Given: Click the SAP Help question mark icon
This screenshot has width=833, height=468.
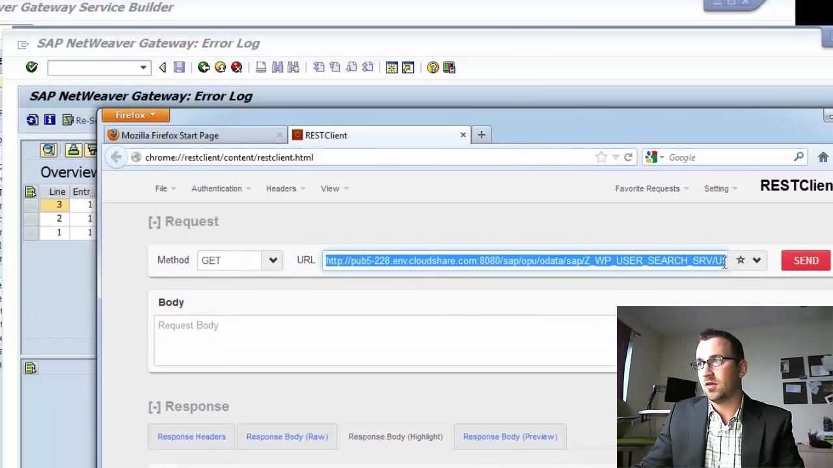Looking at the screenshot, I should (x=433, y=67).
